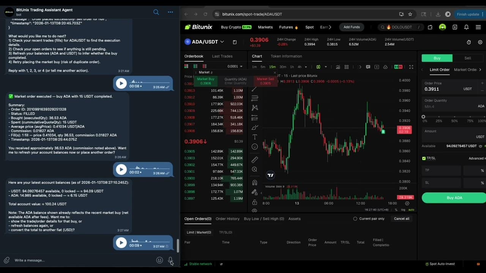Switch to the Token Information tab
486x273 pixels.
click(286, 56)
